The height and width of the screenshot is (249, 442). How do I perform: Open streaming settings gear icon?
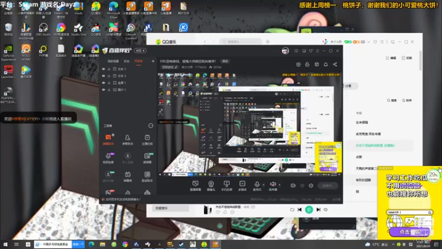[x=311, y=186]
